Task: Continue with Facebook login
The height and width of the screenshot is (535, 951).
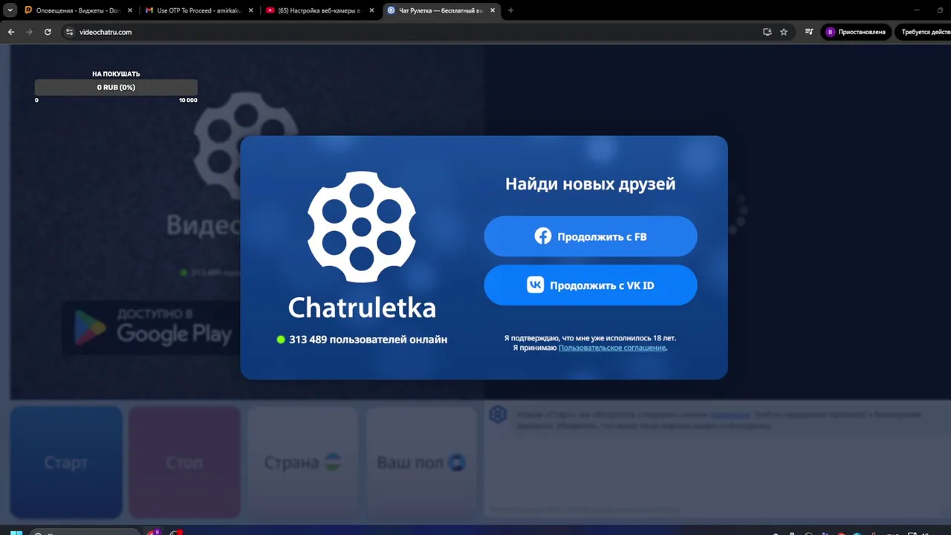Action: (591, 236)
